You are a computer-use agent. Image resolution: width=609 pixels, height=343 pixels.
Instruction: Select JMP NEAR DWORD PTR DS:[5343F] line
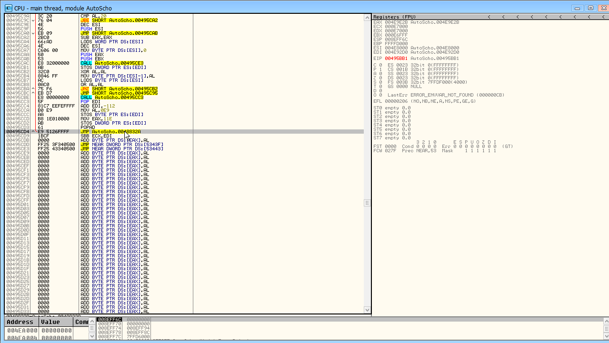coord(122,144)
